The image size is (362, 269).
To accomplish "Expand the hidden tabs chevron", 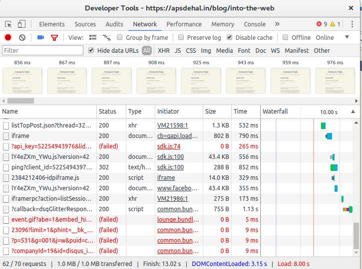I will [277, 24].
